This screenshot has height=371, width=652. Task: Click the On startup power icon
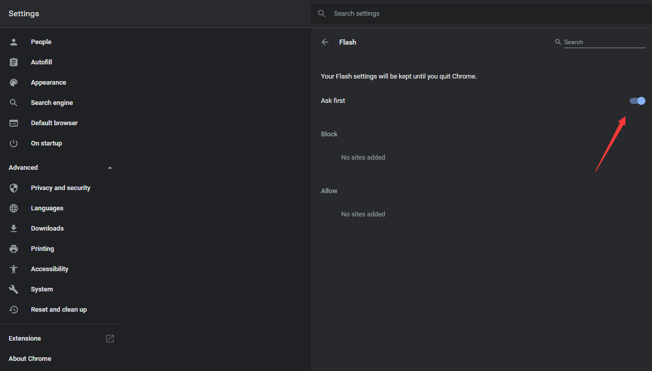tap(14, 143)
